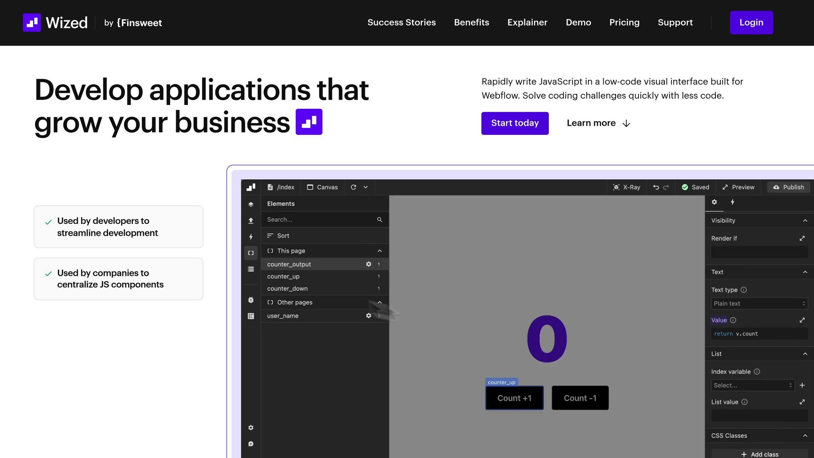Click the large 0 counter output

click(547, 339)
